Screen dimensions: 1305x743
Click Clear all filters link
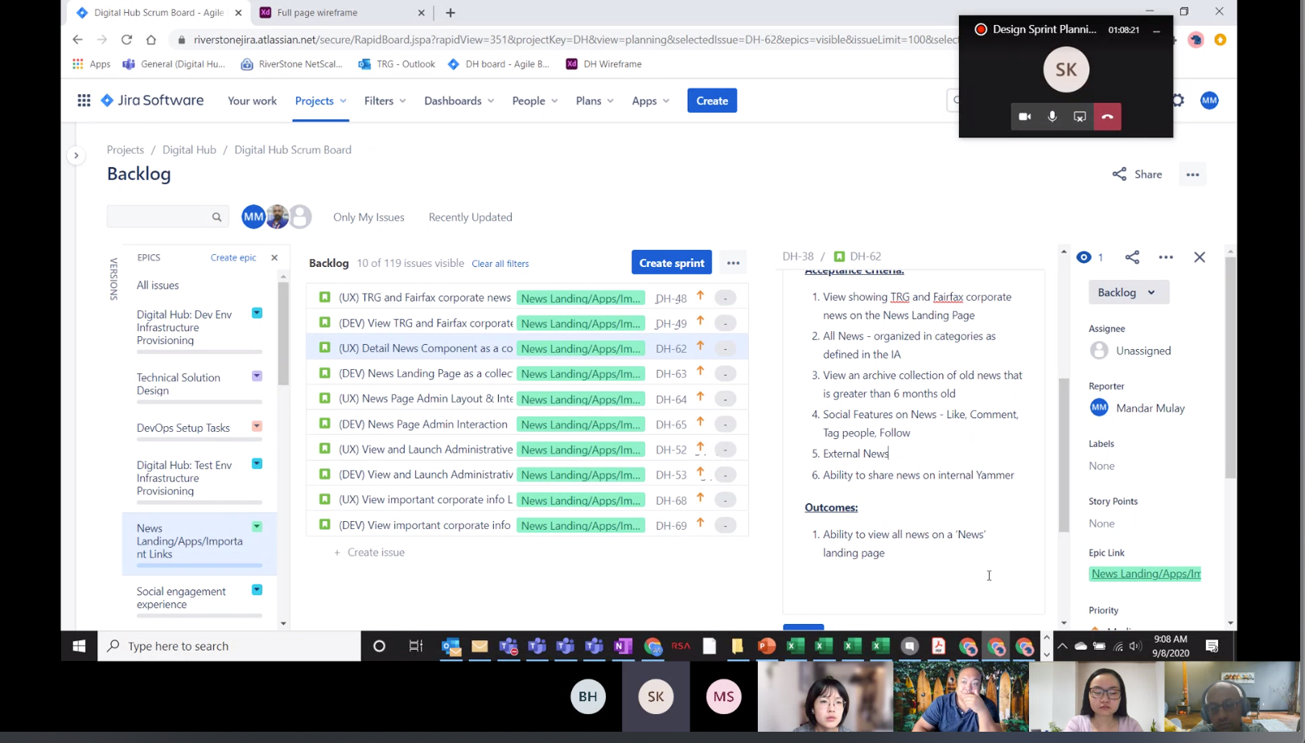click(500, 264)
